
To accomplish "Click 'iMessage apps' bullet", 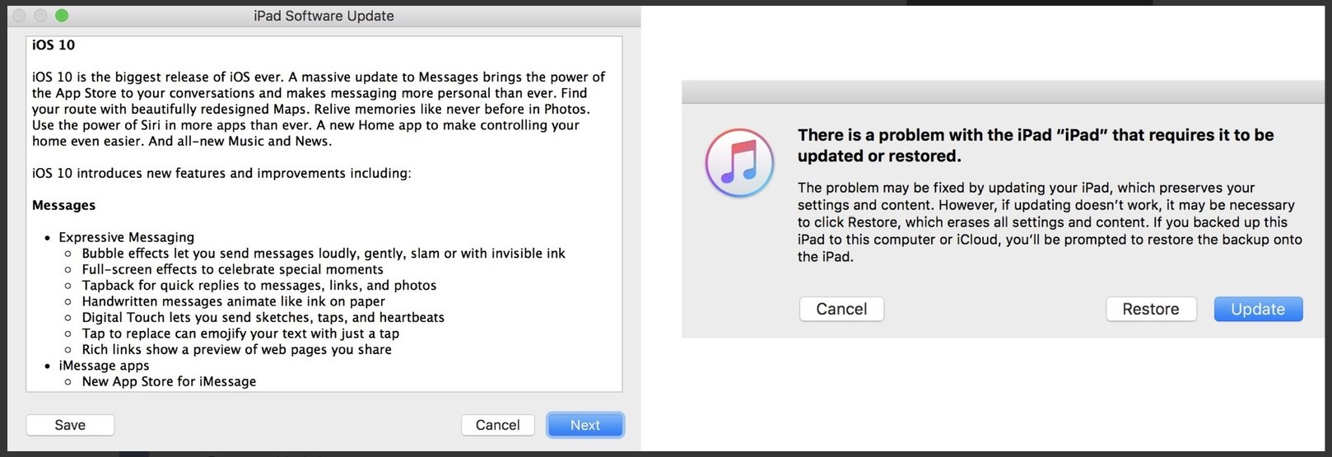I will coord(104,366).
